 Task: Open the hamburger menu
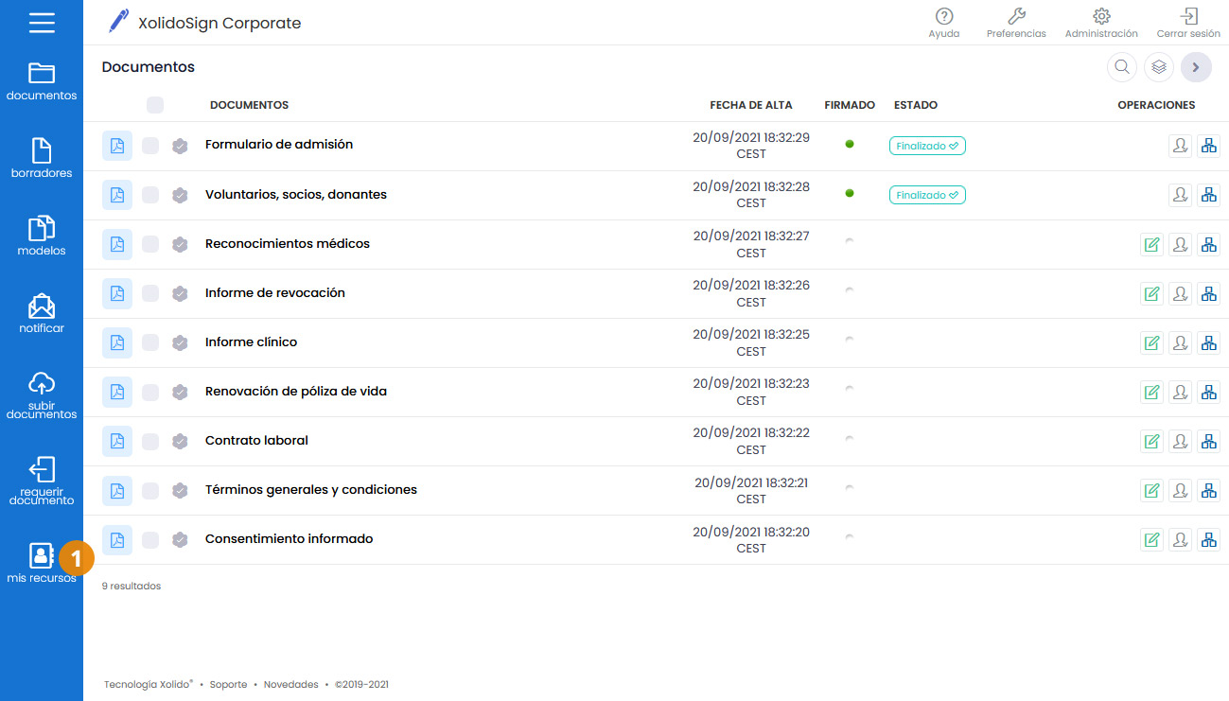tap(42, 22)
